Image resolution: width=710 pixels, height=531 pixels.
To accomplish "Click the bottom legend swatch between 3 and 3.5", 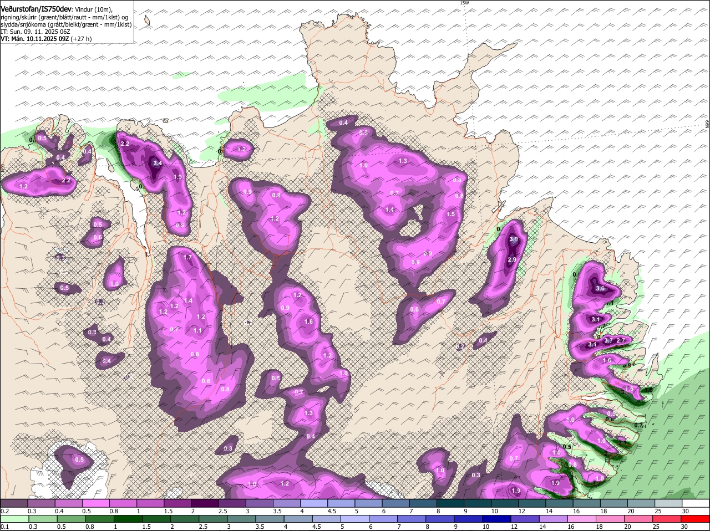I will coord(242,519).
